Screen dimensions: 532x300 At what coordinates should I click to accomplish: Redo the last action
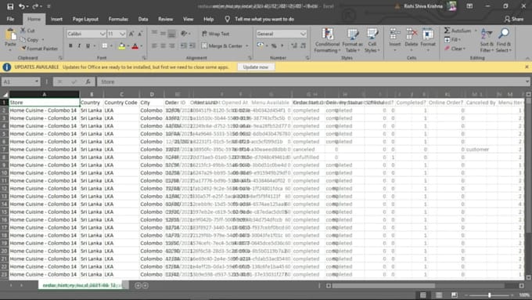click(x=35, y=6)
